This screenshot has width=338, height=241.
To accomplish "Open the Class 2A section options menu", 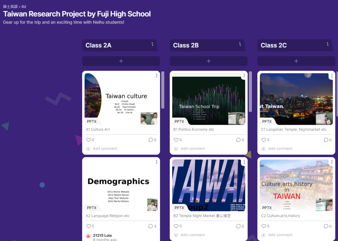I will coord(152,44).
